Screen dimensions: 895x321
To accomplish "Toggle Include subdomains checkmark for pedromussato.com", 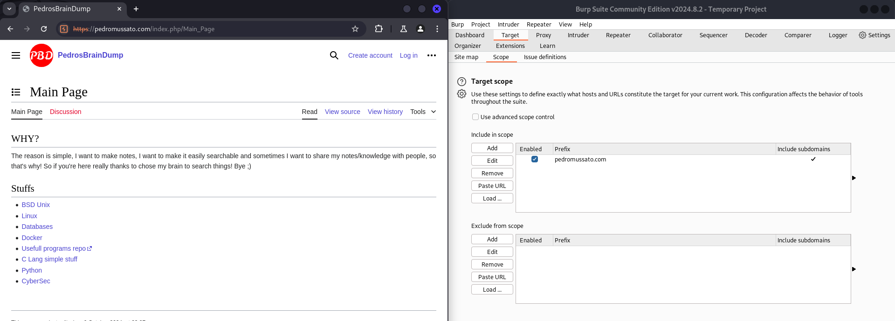I will click(x=813, y=159).
